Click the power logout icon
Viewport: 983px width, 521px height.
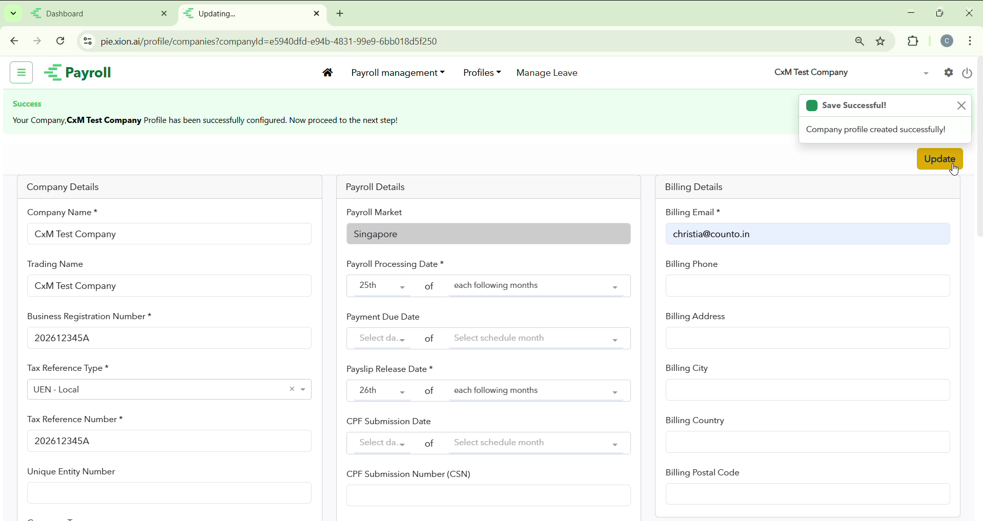967,73
